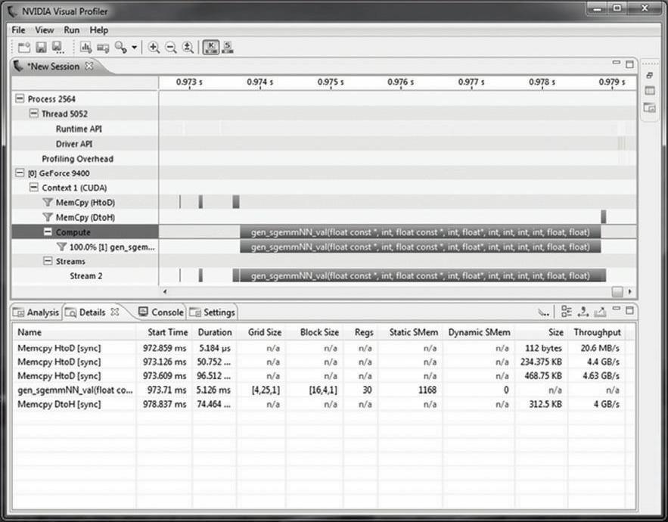This screenshot has width=668, height=522.
Task: Click the import/generate timeline chart toolbar icon
Action: [x=85, y=47]
